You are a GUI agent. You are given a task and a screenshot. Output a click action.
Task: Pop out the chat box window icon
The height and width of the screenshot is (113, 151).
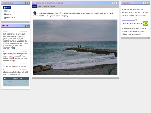(21, 78)
